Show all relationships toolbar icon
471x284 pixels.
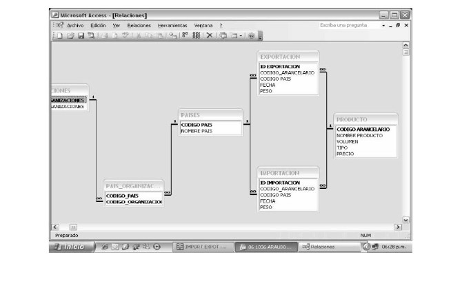point(197,35)
